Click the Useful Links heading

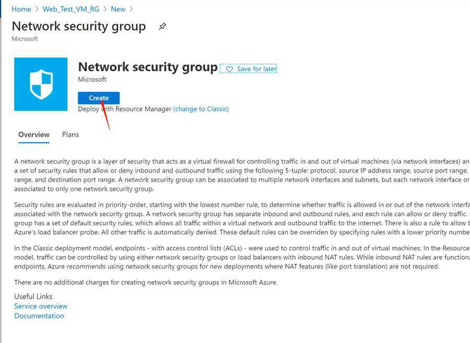pos(33,296)
